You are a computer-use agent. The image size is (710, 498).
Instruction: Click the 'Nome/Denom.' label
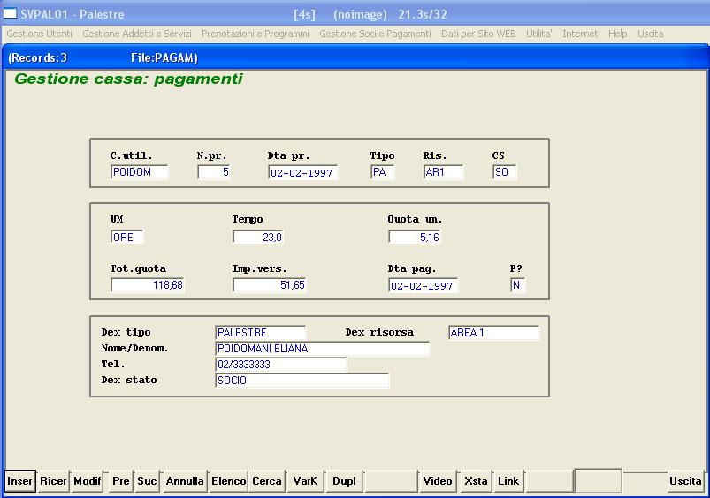point(135,348)
